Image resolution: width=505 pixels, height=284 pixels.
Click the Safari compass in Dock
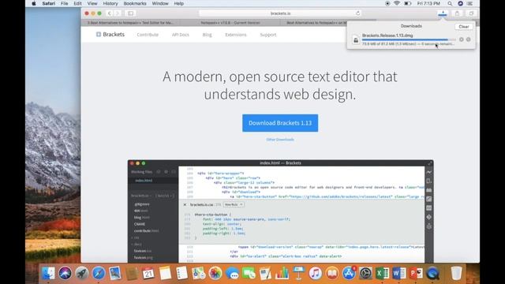[x=99, y=274]
